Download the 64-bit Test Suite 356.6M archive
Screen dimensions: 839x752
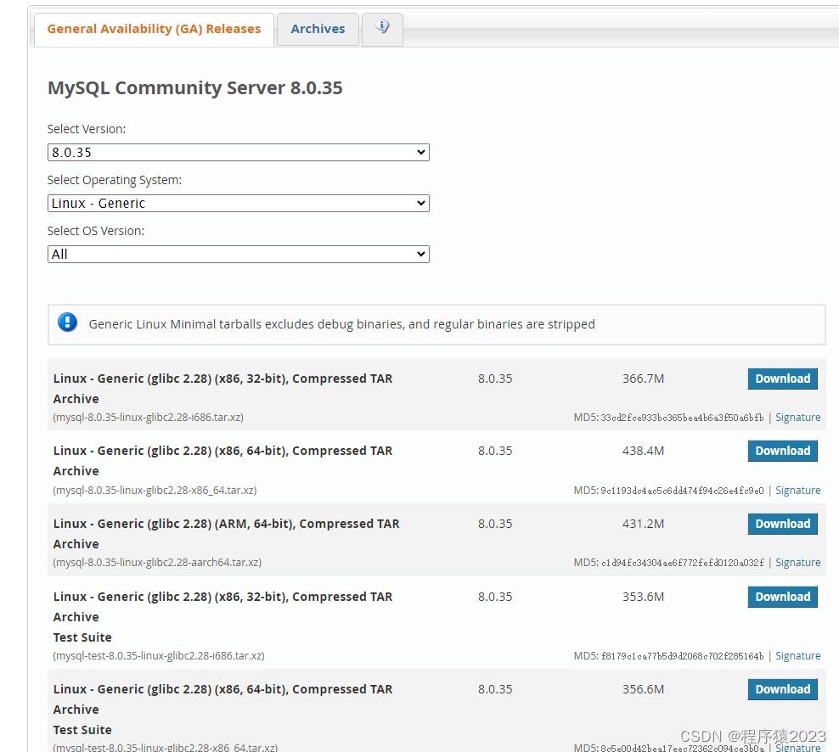[782, 689]
